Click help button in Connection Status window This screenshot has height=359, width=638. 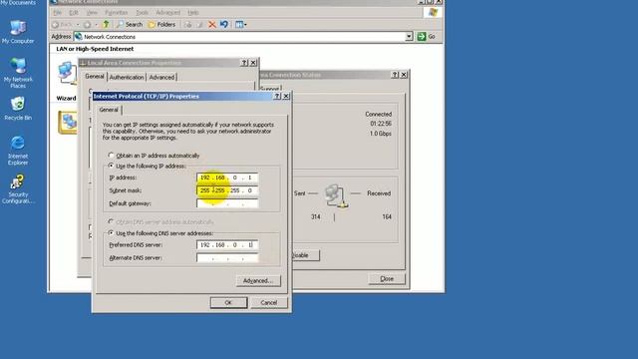tap(395, 75)
